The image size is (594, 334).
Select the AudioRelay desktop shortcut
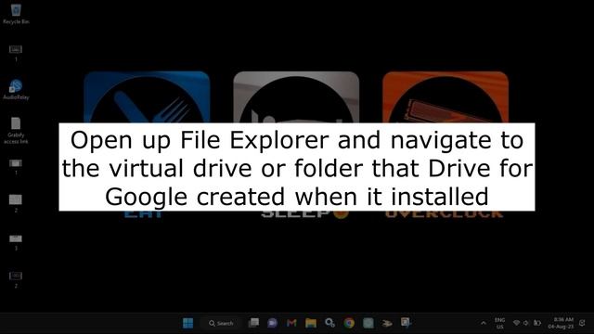(16, 90)
